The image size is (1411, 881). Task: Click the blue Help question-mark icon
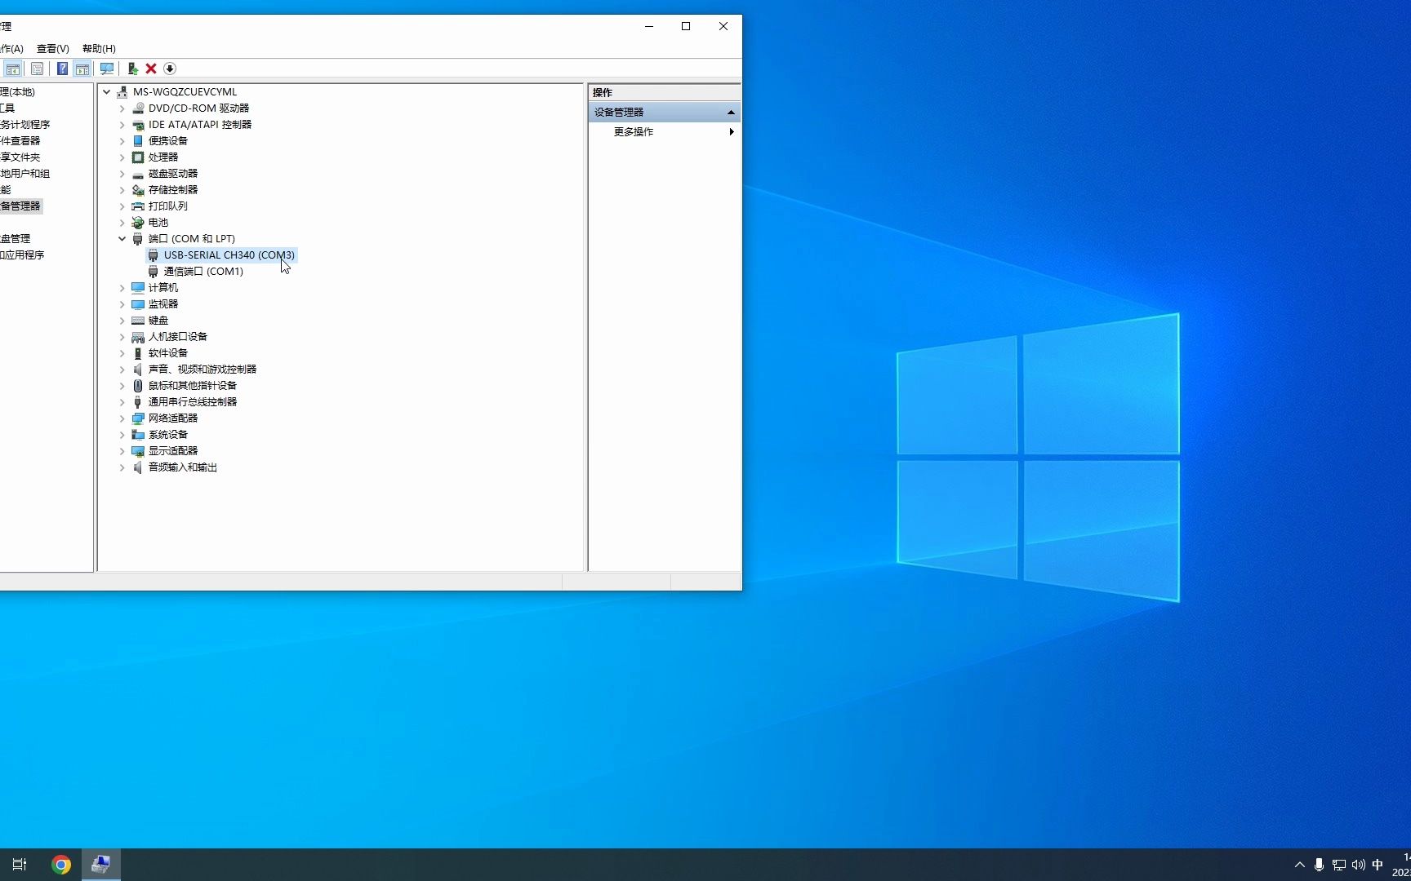click(62, 69)
